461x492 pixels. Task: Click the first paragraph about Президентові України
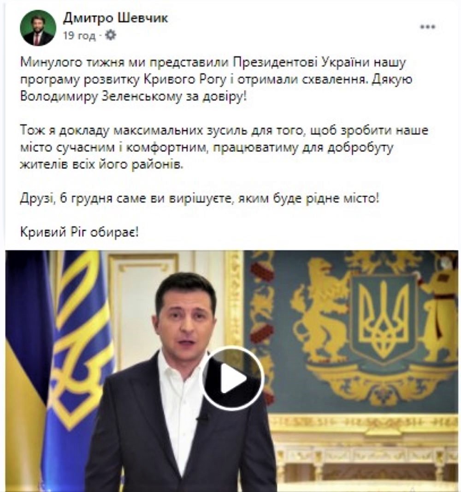coord(216,79)
